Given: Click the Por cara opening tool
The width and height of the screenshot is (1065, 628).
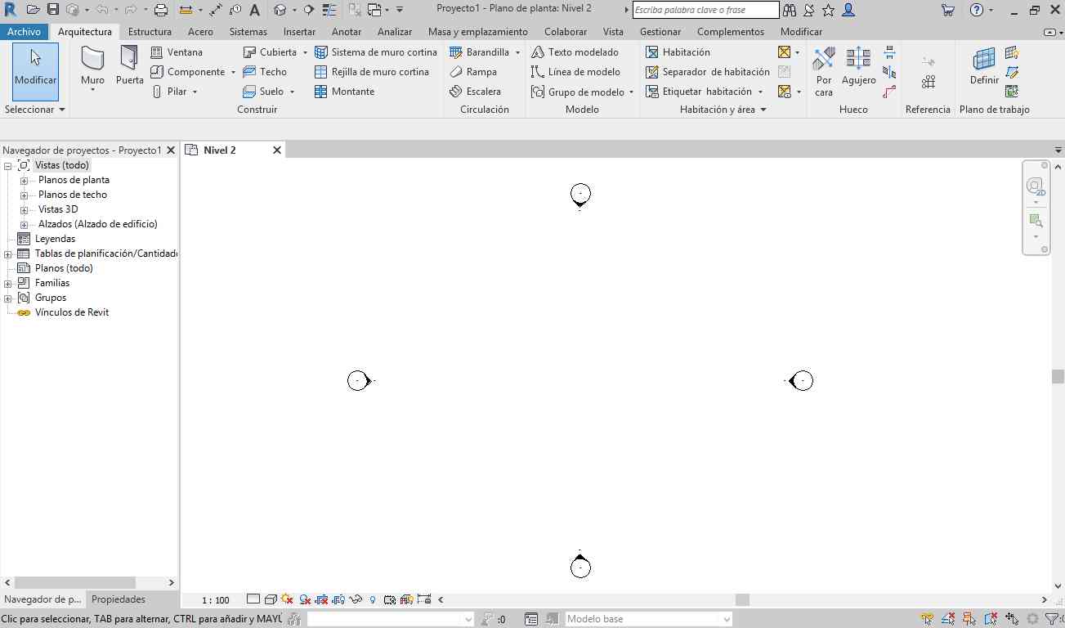Looking at the screenshot, I should point(824,71).
